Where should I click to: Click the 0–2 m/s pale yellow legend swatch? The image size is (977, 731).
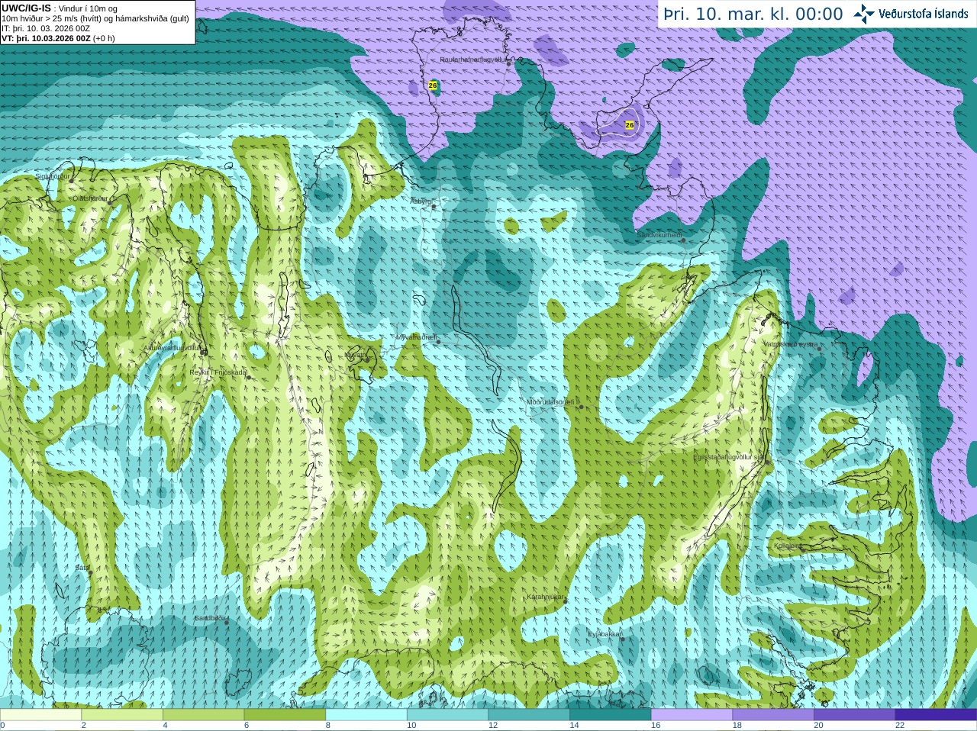(40, 715)
